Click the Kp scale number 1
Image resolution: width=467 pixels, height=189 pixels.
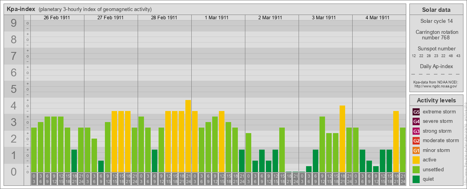(14, 155)
